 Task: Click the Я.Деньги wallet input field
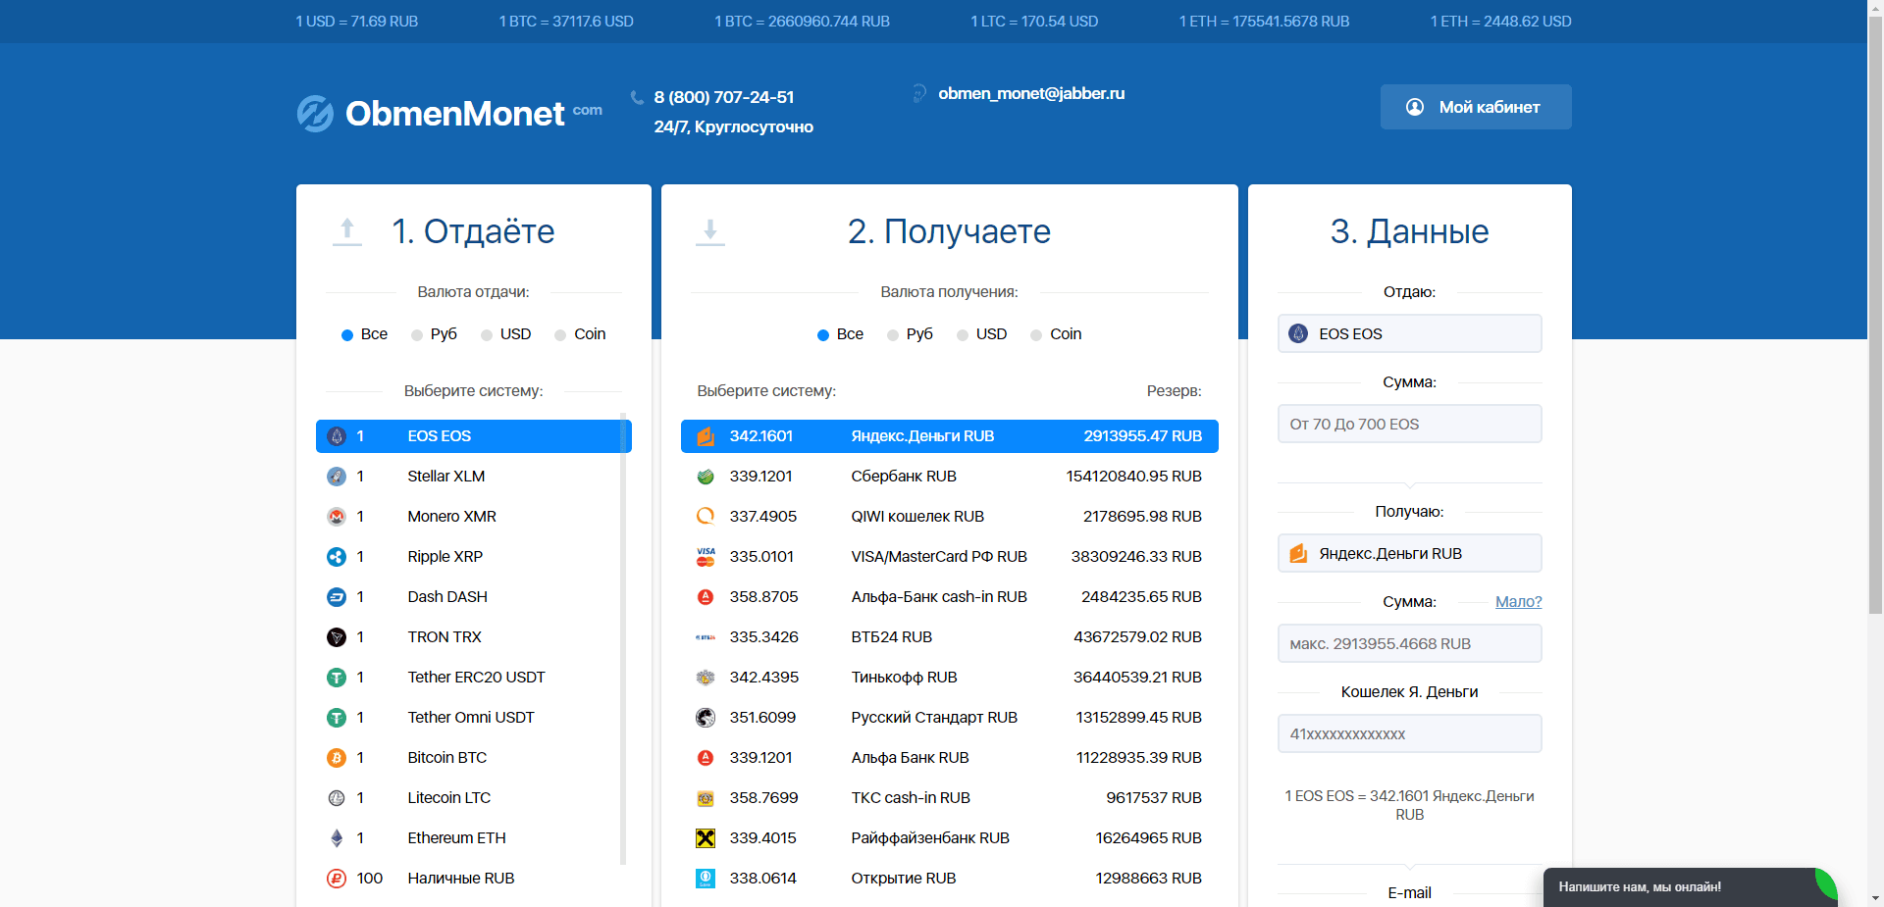[1409, 732]
